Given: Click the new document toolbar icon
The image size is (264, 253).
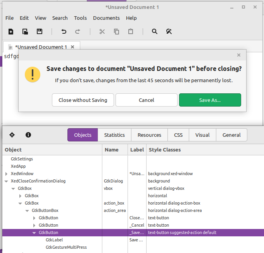Looking at the screenshot, I should pos(11,32).
